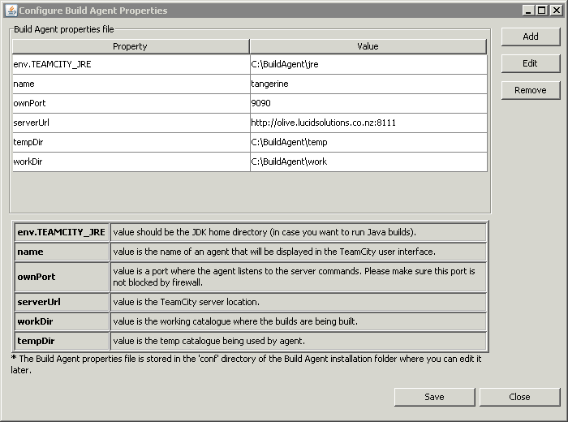Click the TeamCity server location description
Screen dimensions: 568x422
tap(186, 302)
